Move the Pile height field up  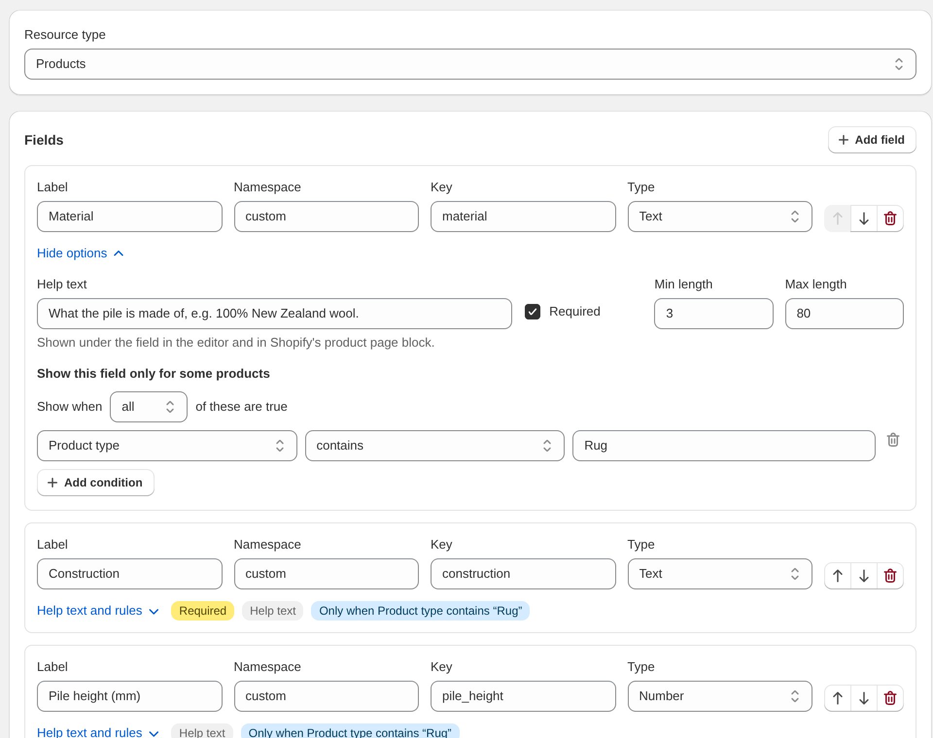click(837, 698)
